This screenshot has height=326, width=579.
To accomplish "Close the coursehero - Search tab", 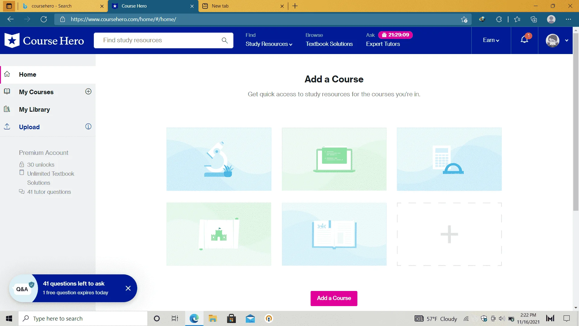I will coord(102,6).
